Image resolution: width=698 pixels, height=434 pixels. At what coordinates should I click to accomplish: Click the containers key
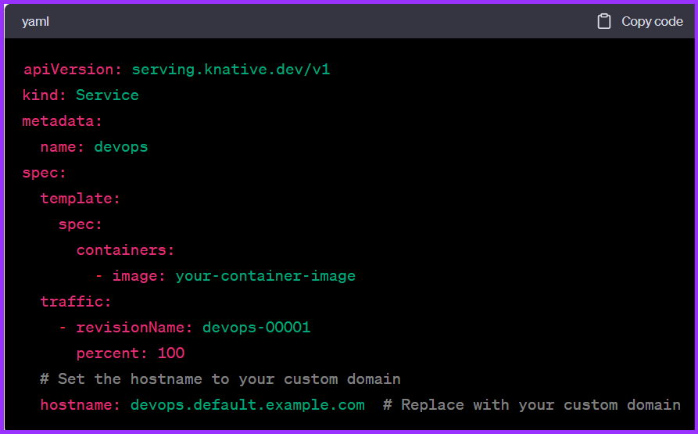pyautogui.click(x=125, y=249)
